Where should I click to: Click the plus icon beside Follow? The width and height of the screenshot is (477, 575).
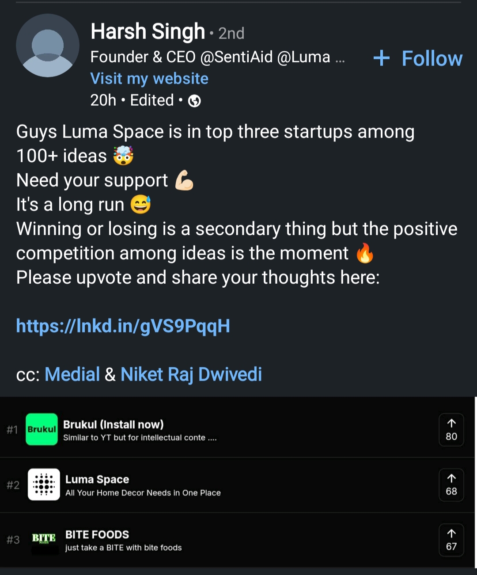click(x=381, y=58)
